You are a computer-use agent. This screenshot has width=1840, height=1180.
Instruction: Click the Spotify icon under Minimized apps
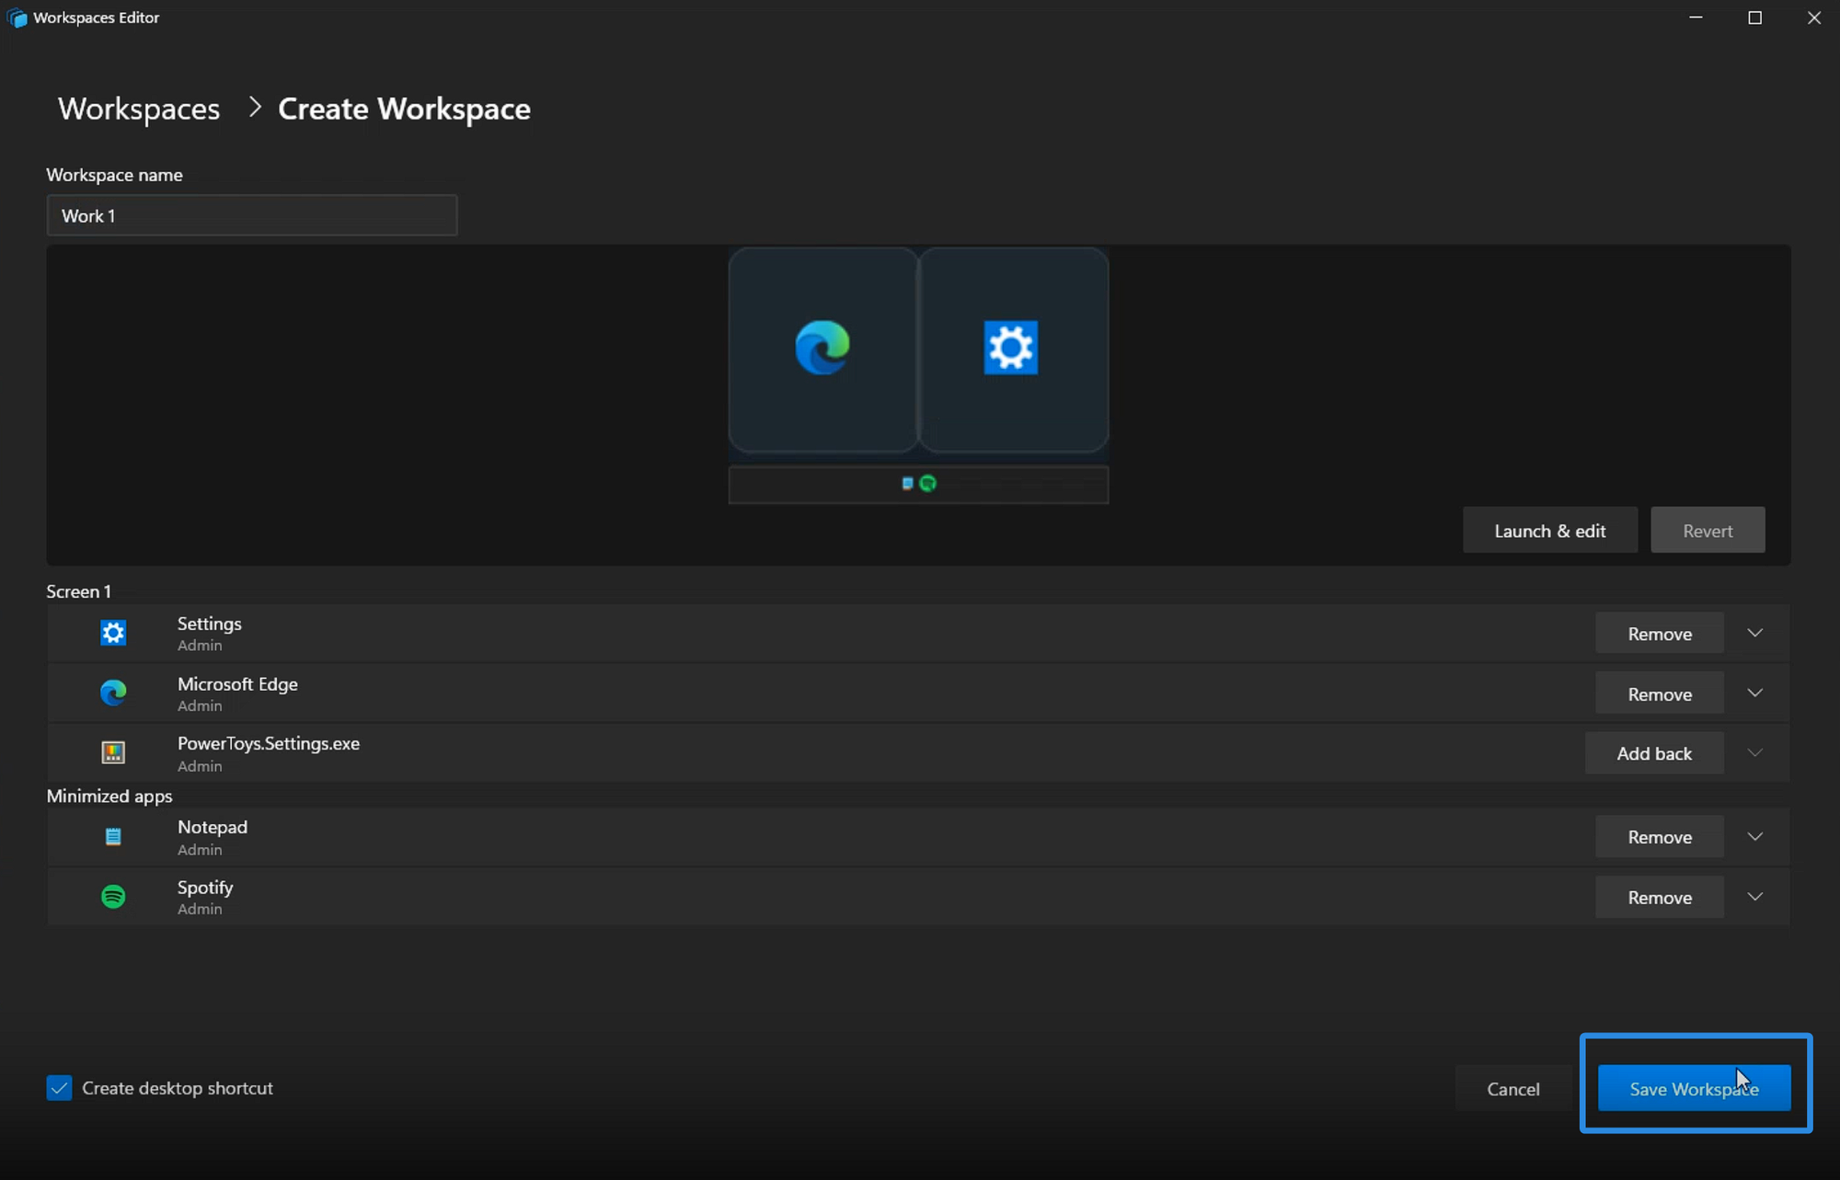click(112, 897)
